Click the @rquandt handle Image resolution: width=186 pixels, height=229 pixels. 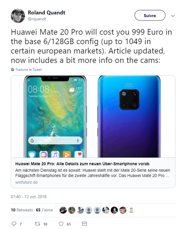(x=37, y=19)
